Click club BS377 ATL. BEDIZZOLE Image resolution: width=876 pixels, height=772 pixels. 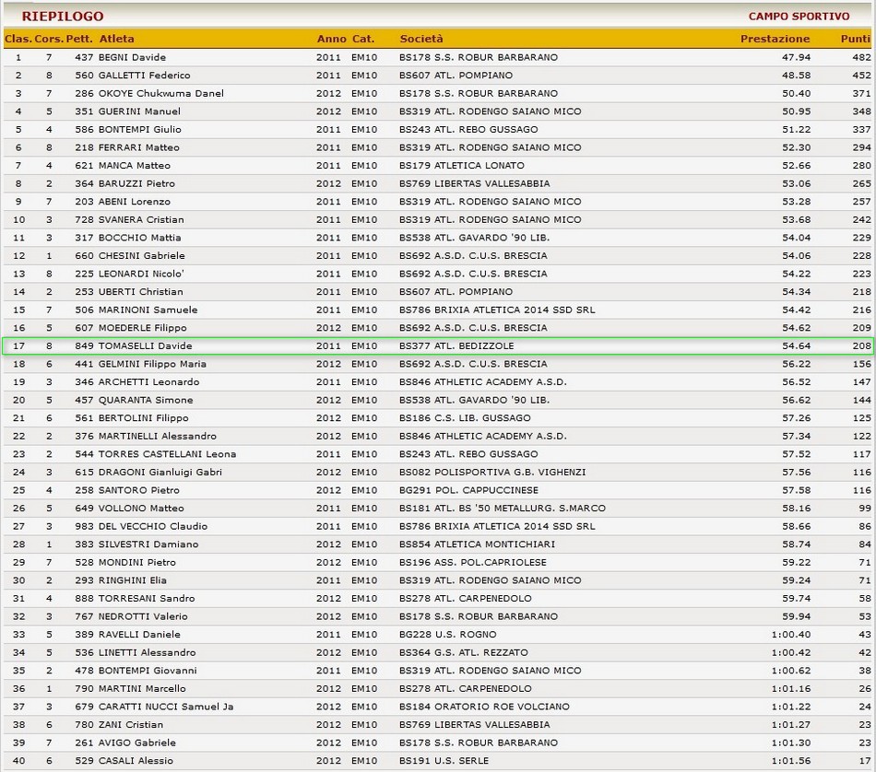point(456,346)
